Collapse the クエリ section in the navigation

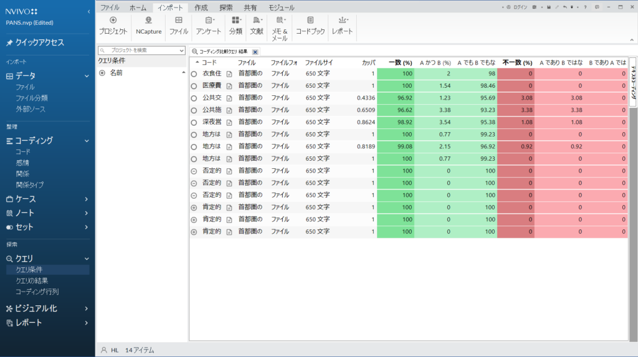[x=86, y=259]
